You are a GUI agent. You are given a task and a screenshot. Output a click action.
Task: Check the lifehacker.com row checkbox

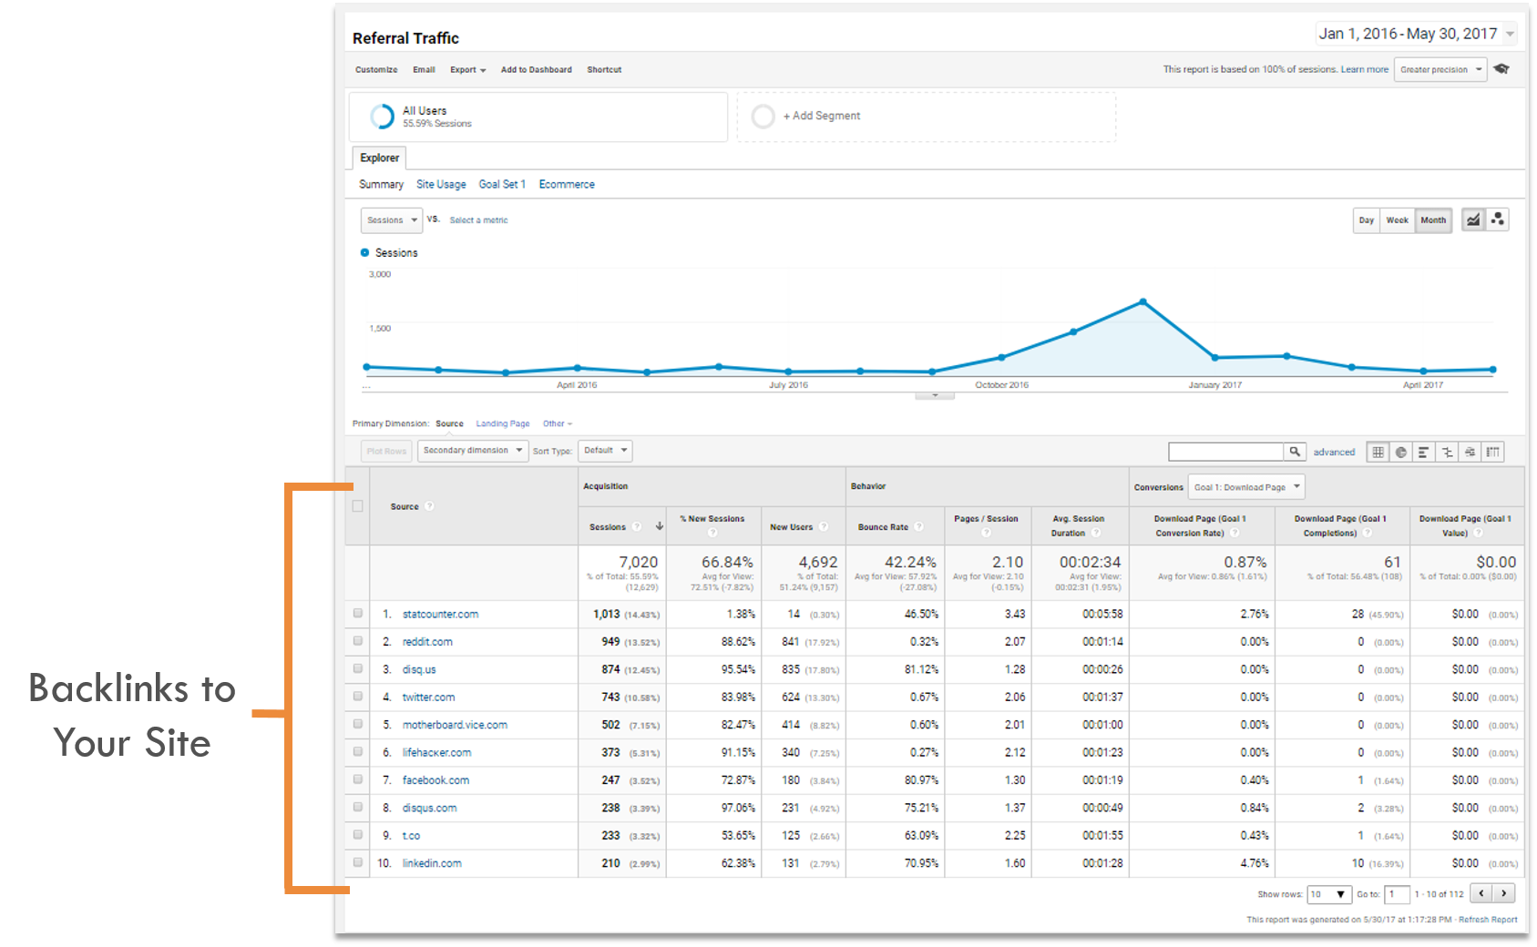pos(358,752)
